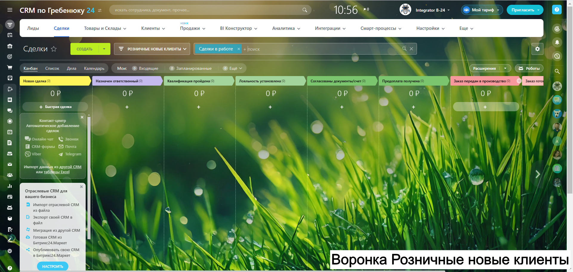Switch to the Календарь view
Screen dimensions: 573x272
[94, 68]
